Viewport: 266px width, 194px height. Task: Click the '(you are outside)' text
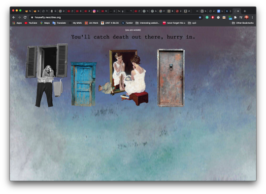133,30
